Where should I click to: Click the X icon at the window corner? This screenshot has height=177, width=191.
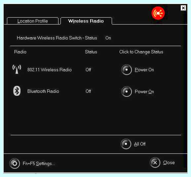183,8
